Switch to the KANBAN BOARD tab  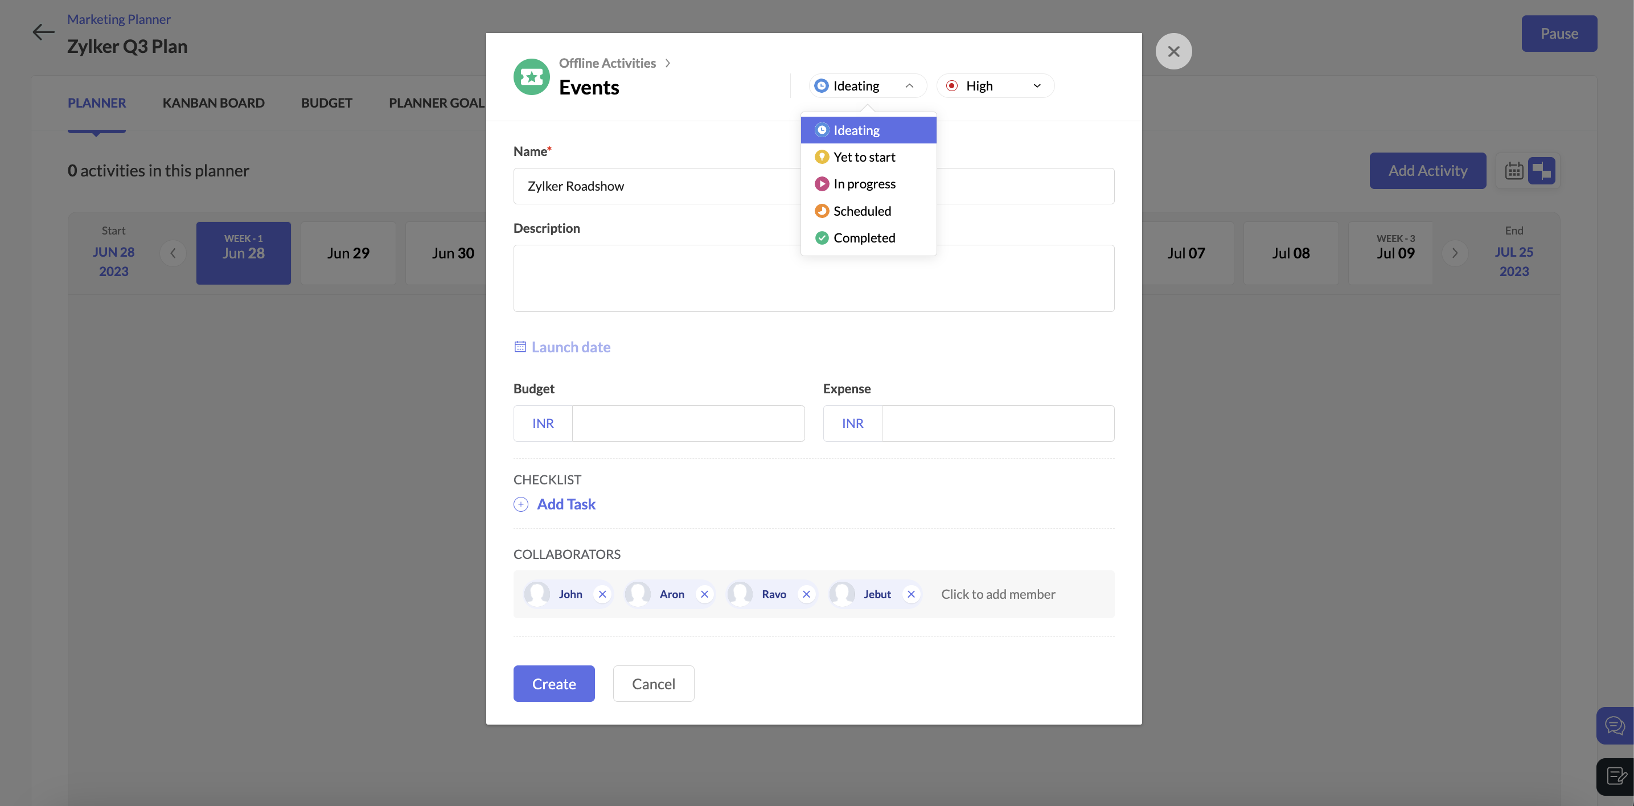213,102
